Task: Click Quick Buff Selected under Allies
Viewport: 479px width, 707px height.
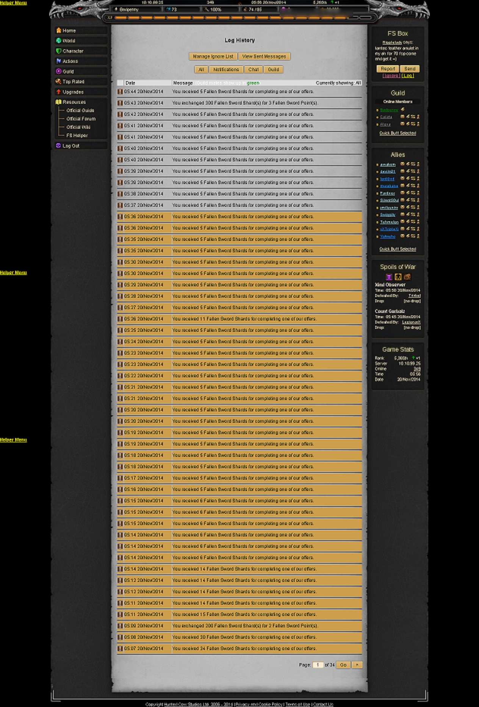Action: point(398,249)
